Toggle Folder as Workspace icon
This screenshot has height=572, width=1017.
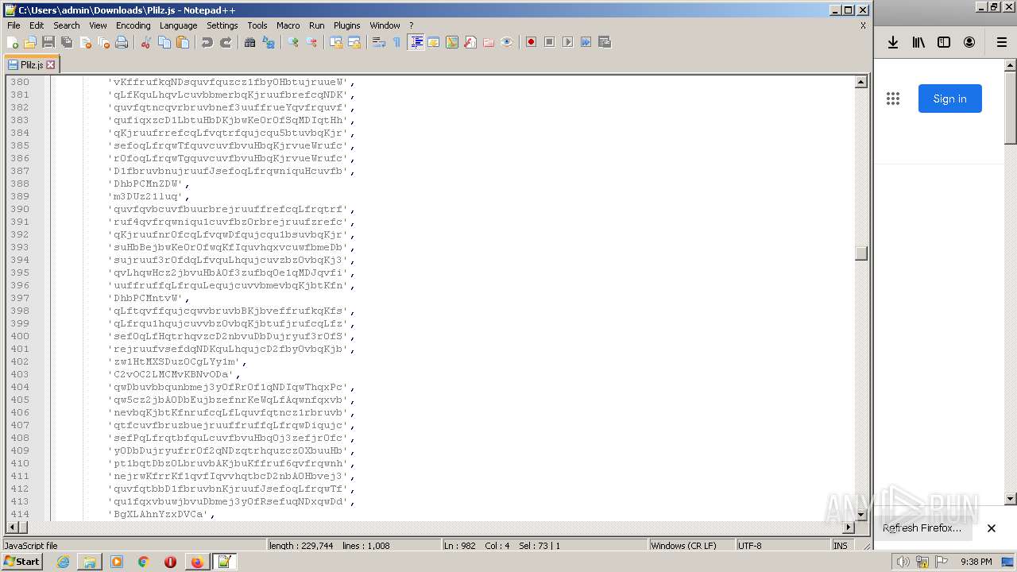489,42
